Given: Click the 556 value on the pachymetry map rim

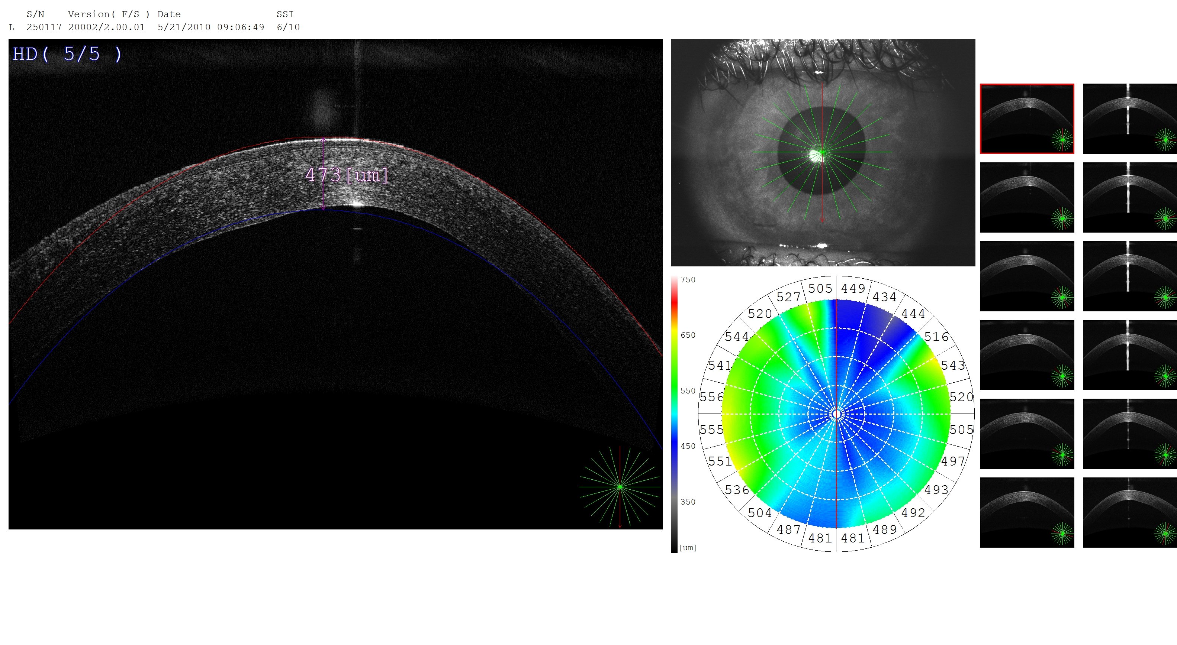Looking at the screenshot, I should (711, 397).
